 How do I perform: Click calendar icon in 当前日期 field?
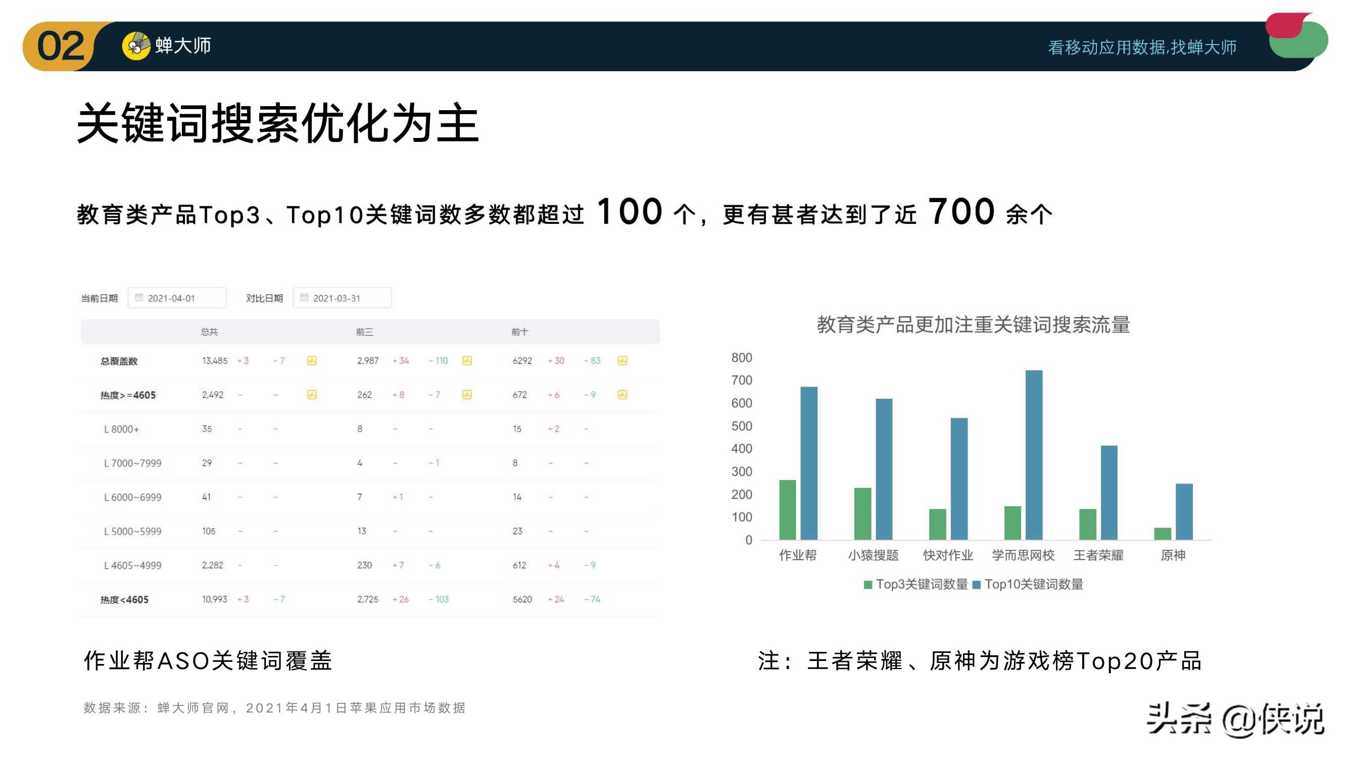click(x=139, y=297)
